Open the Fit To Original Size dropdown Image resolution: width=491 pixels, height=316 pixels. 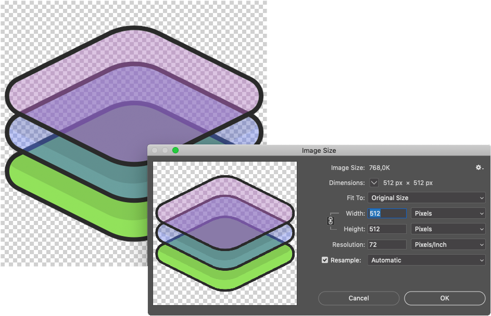426,198
